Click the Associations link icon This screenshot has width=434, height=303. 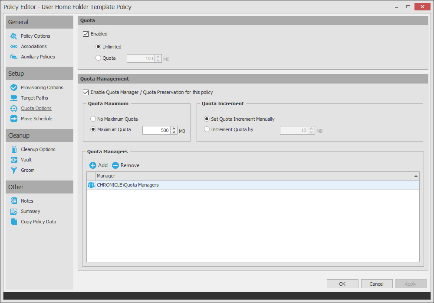point(14,46)
